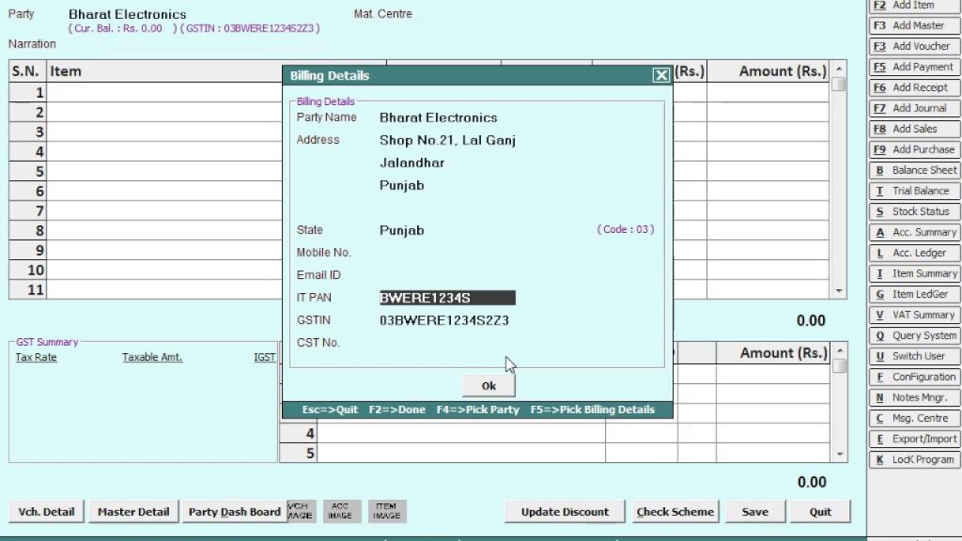Open Item Summary

914,273
